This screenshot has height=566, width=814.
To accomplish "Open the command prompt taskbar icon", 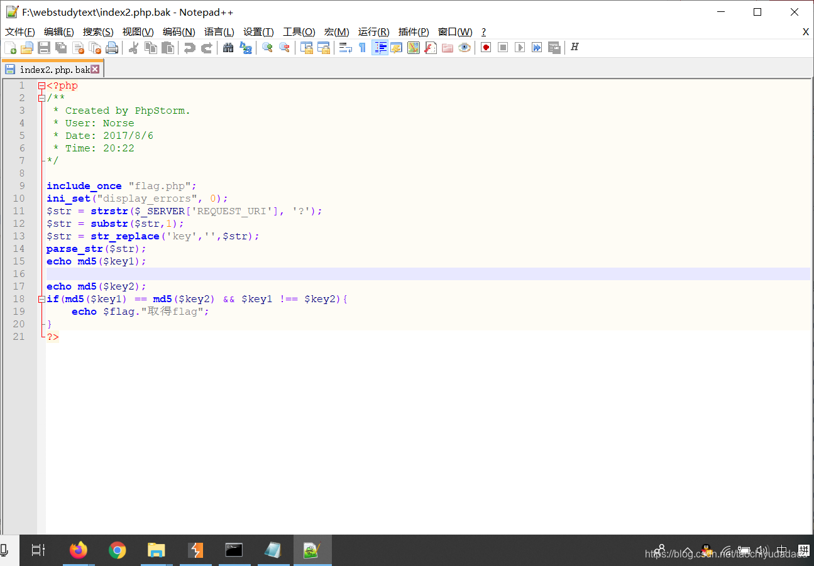I will point(234,550).
